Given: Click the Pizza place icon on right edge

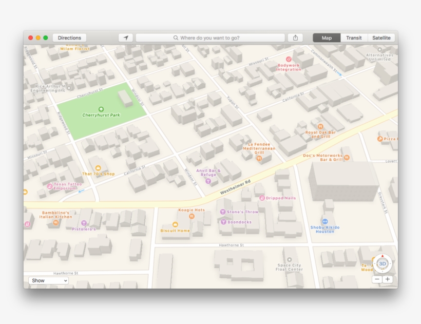Looking at the screenshot, I should [380, 138].
